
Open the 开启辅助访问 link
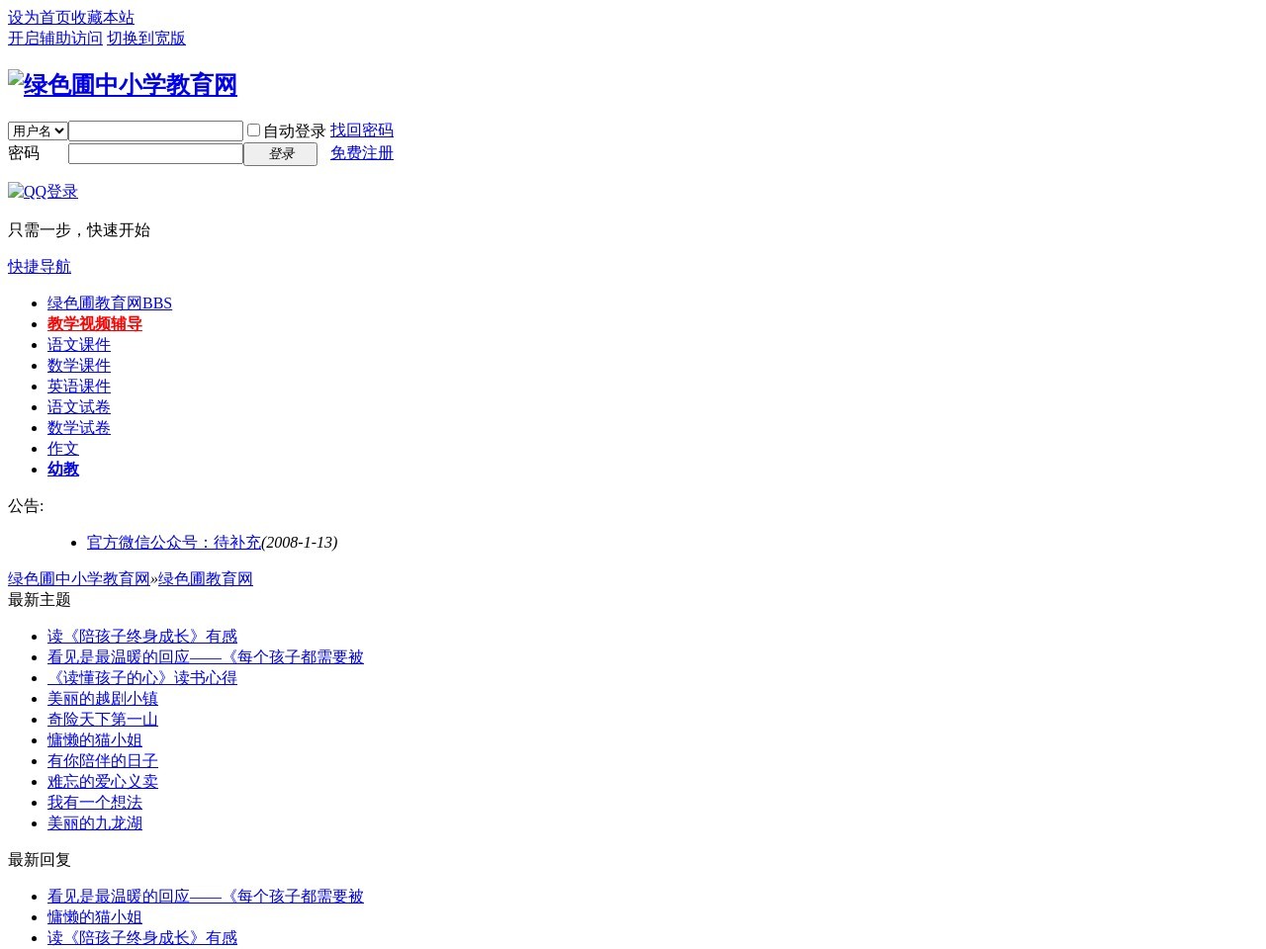point(55,39)
